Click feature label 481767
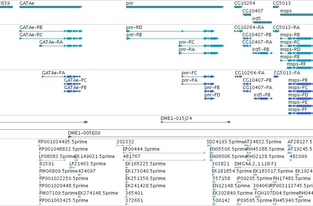 click(132, 157)
